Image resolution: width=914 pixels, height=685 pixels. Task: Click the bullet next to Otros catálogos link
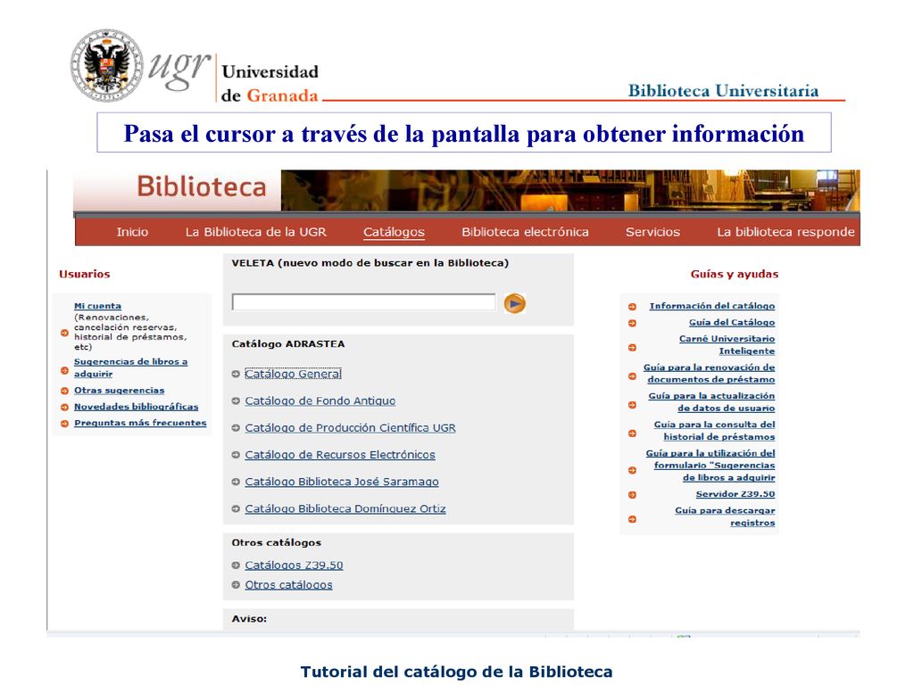[236, 585]
